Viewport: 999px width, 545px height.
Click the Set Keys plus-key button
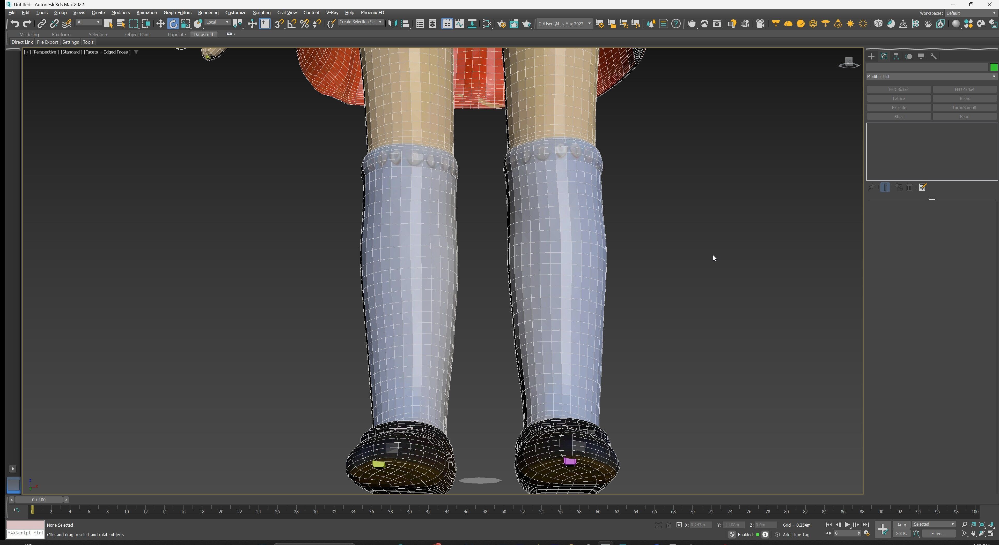[x=883, y=529]
